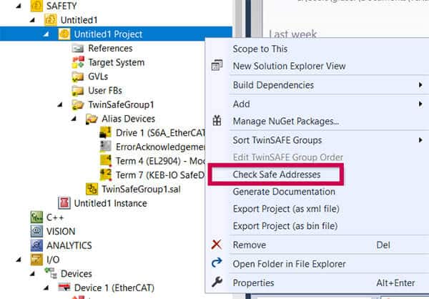429x299 pixels.
Task: Select the TwinSafeGroup1.sal label
Action: coord(141,190)
